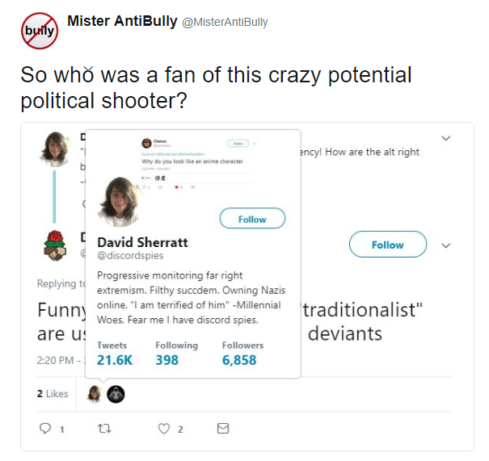Click the reply speech bubble icon

point(45,428)
